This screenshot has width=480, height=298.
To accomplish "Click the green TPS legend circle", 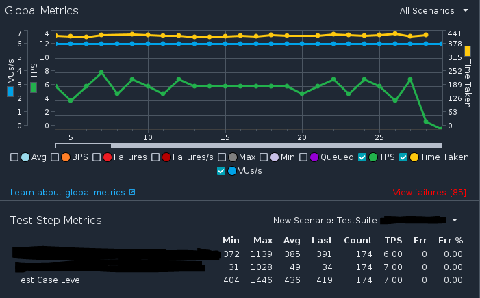I will [x=372, y=157].
